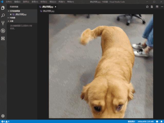Open the 文件(F) File menu
164x123 pixels.
click(x=8, y=2)
